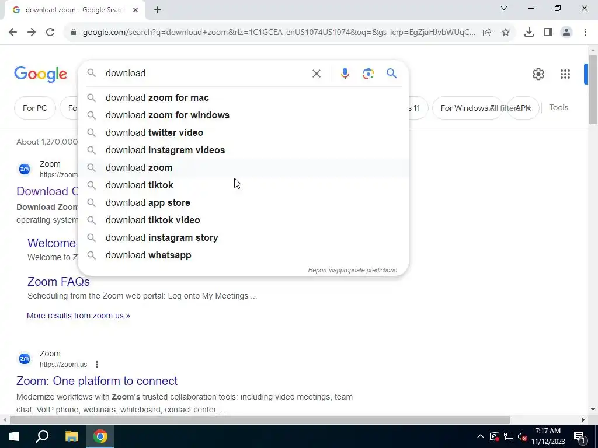The width and height of the screenshot is (598, 448).
Task: Switch to Chrome in the taskbar
Action: click(100, 436)
